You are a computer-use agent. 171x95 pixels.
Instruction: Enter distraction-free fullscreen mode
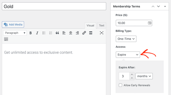102,33
